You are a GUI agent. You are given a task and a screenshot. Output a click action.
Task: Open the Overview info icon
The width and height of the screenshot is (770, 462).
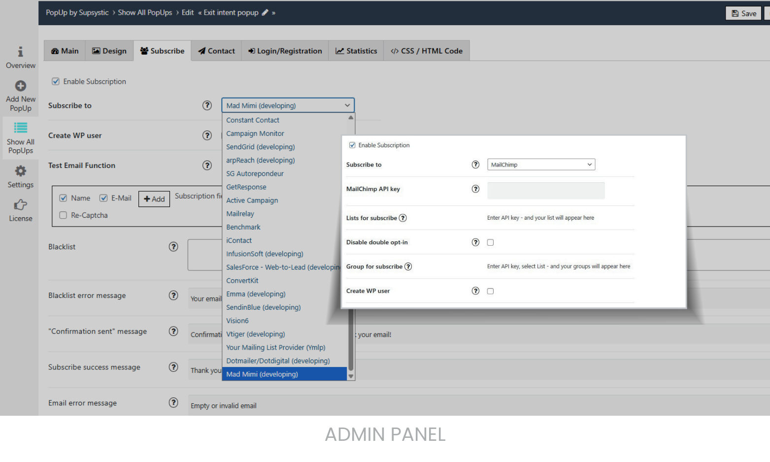[20, 51]
